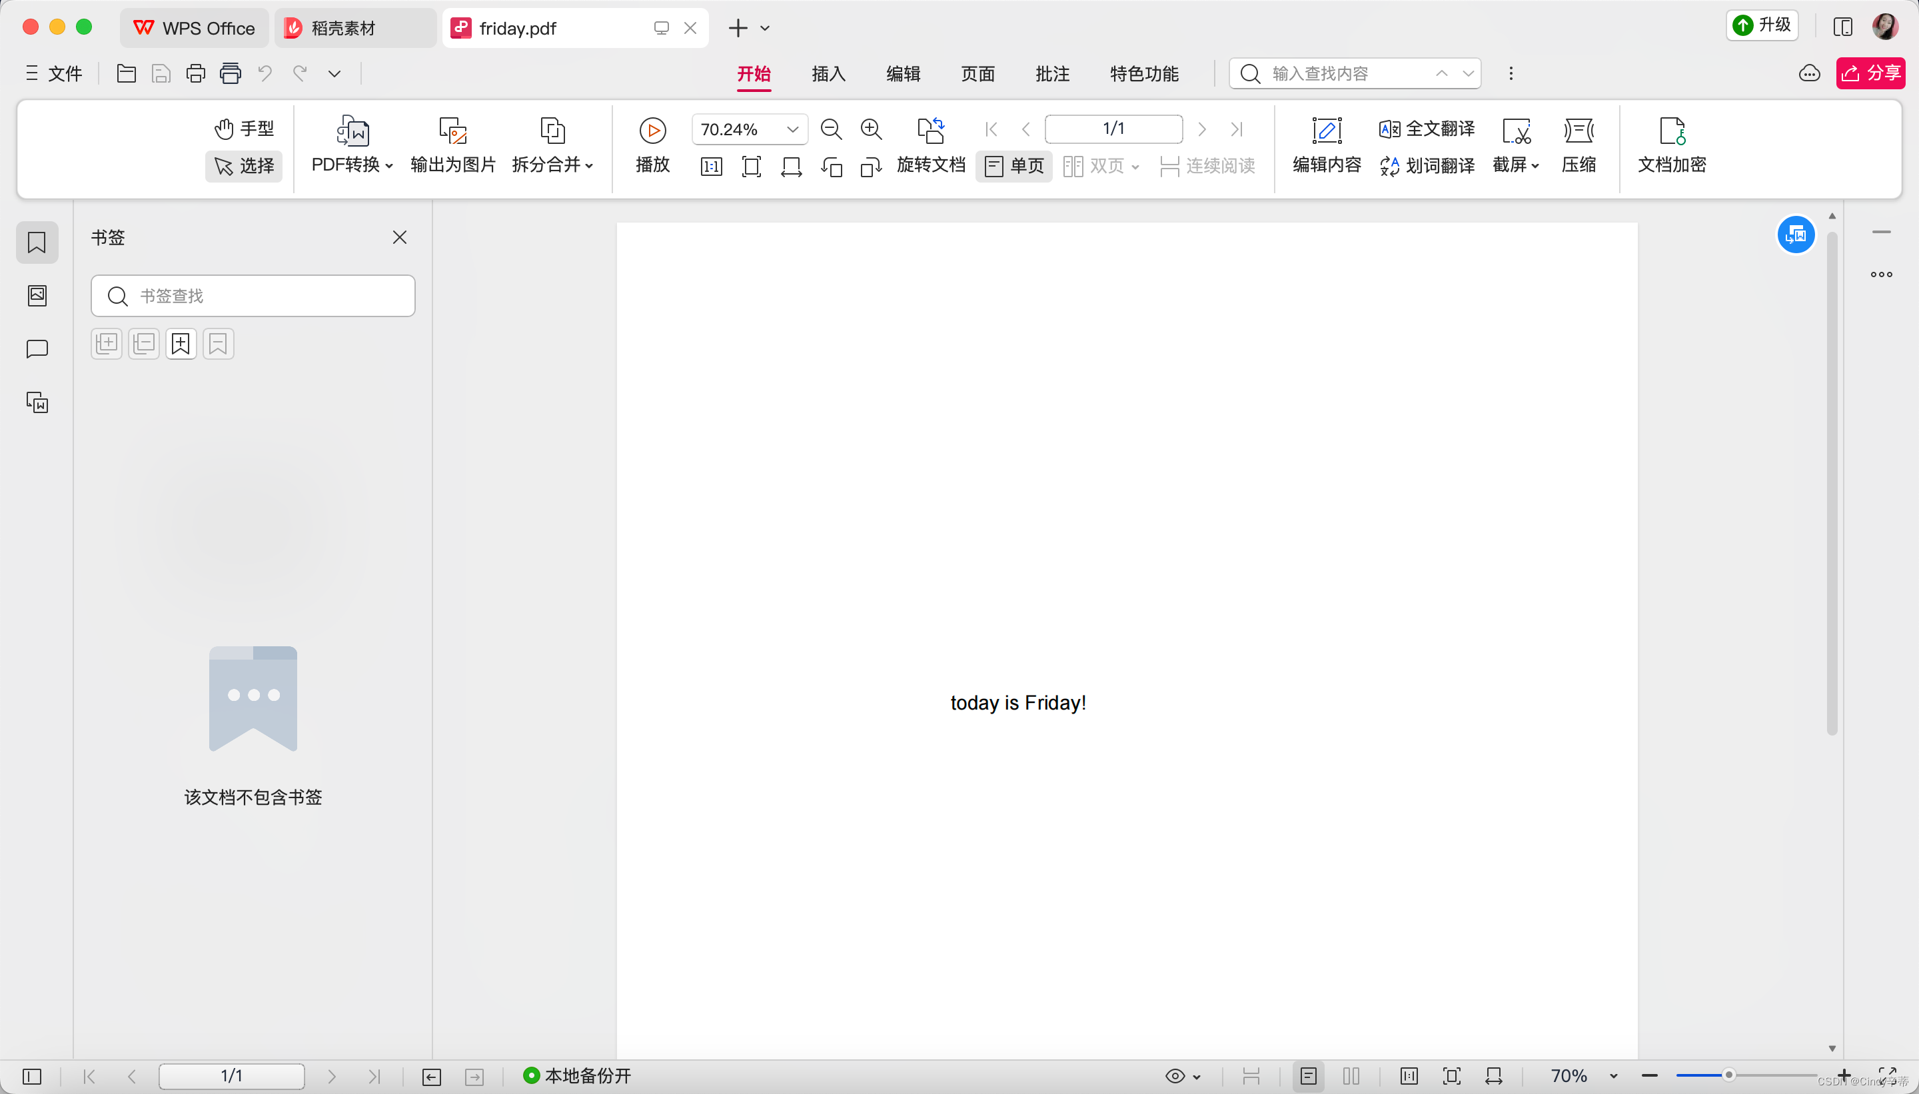Open the thumbnails panel in sidebar

pos(37,295)
